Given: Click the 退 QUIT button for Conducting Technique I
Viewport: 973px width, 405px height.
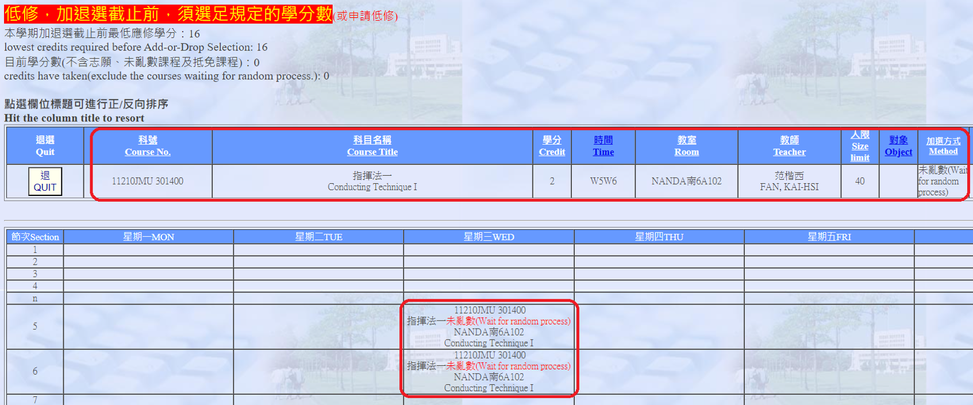Looking at the screenshot, I should (45, 182).
